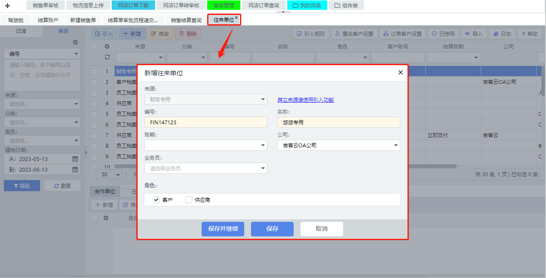The height and width of the screenshot is (278, 546).
Task: Open the 日志 log from the toolbar
Action: (503, 34)
